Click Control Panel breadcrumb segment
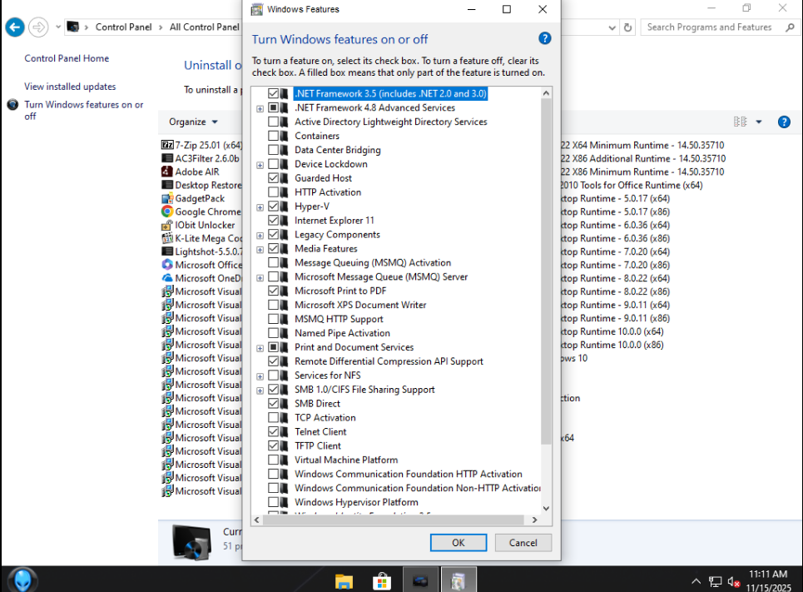This screenshot has height=592, width=803. 123,27
